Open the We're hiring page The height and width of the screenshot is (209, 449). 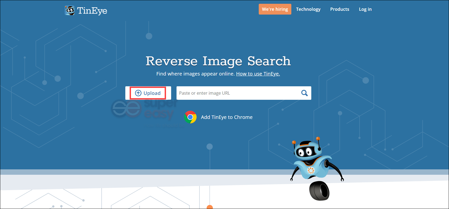click(275, 9)
